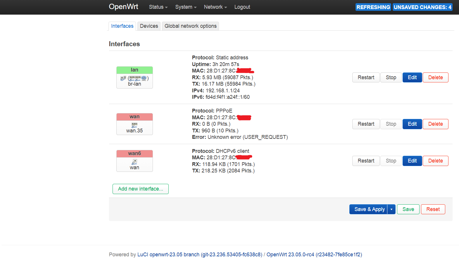Click the Protocol: Static address text
459x261 pixels.
(220, 58)
